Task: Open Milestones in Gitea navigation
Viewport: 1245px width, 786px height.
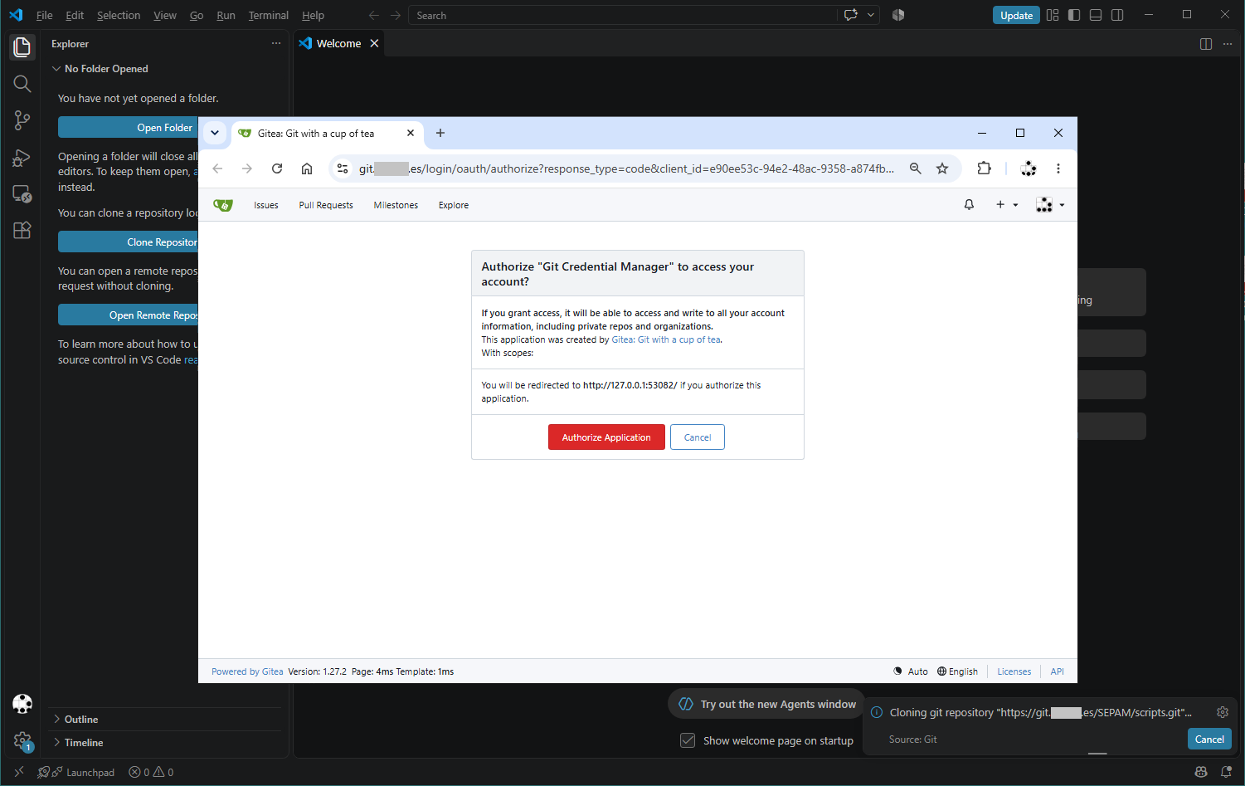Action: 396,205
